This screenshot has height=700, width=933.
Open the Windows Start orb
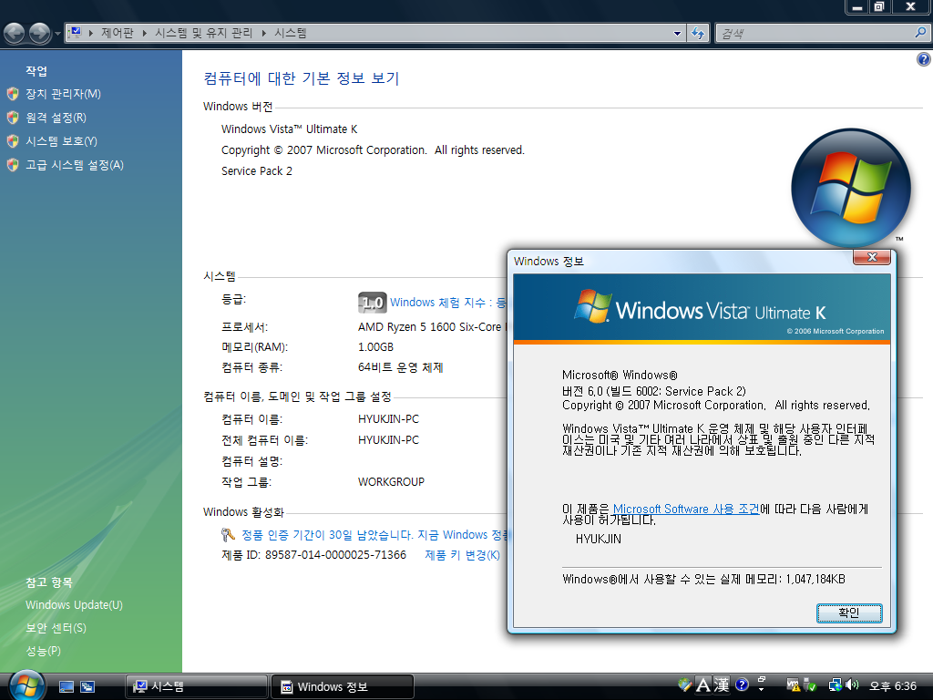[27, 685]
